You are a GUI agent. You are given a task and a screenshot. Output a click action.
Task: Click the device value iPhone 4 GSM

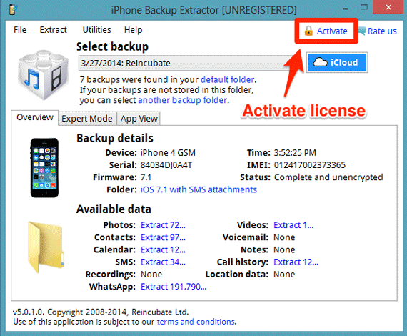(x=168, y=153)
